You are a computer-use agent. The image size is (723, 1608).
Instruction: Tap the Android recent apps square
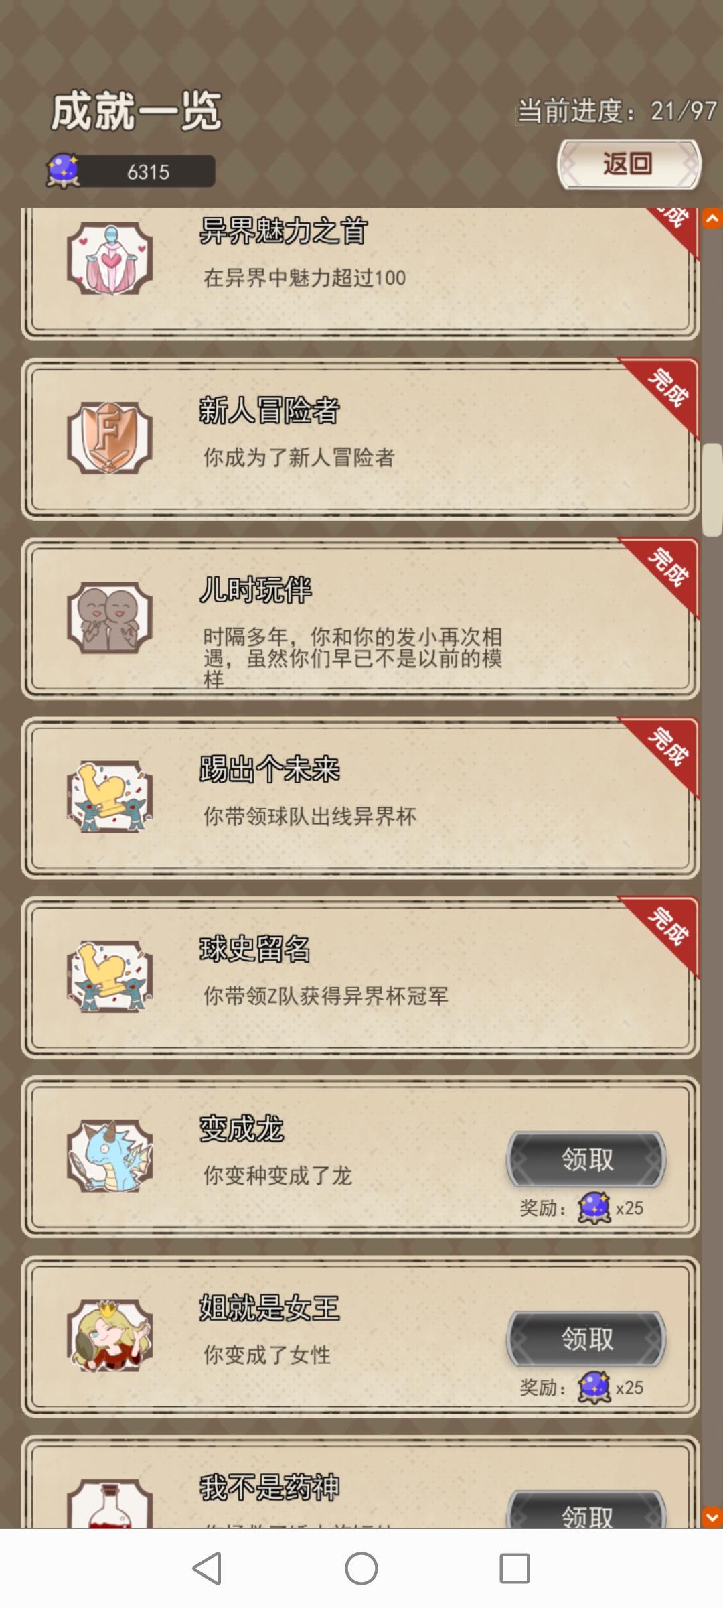(x=515, y=1568)
